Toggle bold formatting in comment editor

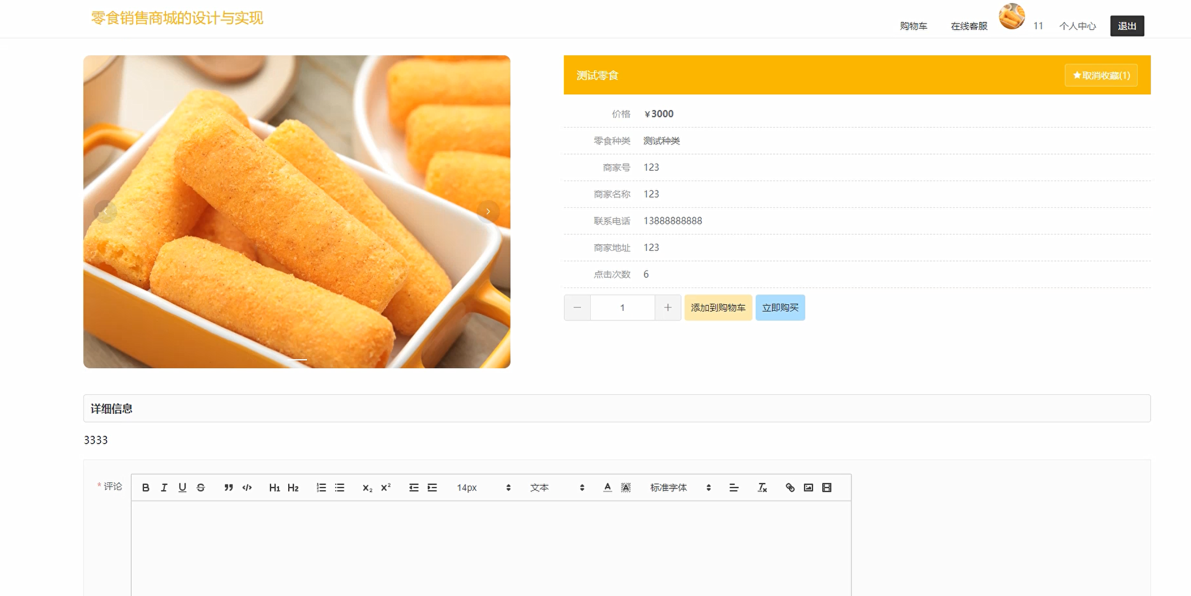(x=146, y=488)
